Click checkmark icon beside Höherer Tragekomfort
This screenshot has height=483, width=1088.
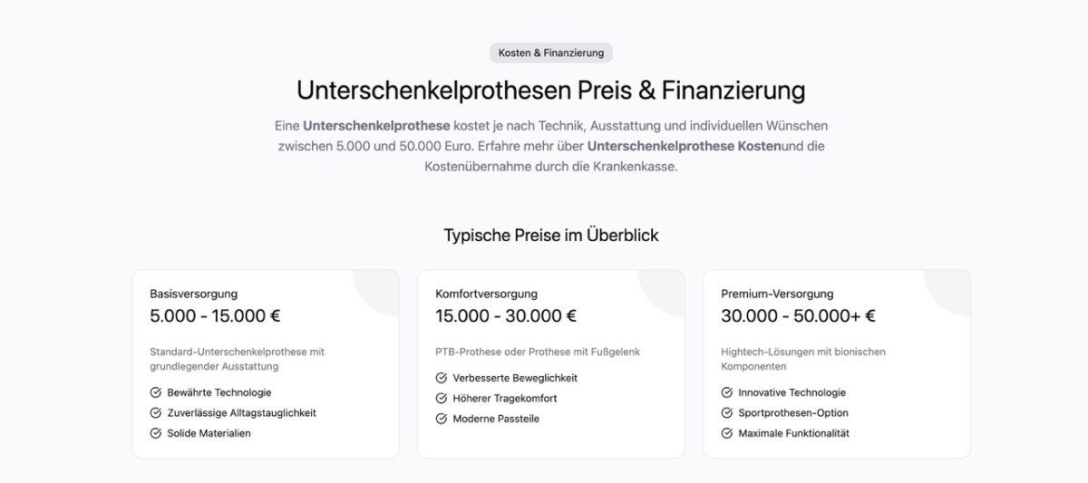[442, 399]
